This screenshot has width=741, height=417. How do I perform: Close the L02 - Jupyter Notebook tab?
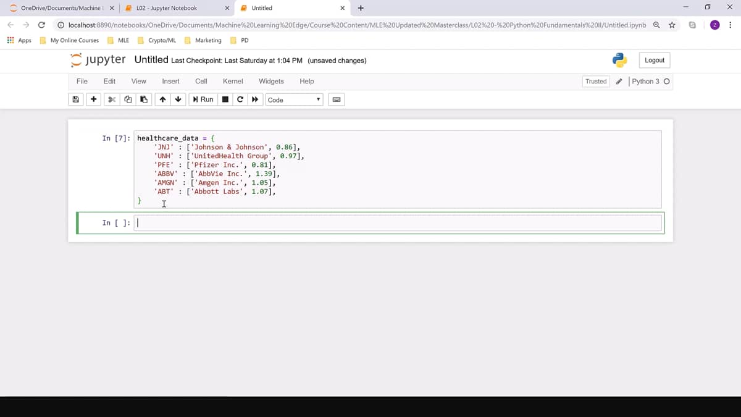coord(227,8)
